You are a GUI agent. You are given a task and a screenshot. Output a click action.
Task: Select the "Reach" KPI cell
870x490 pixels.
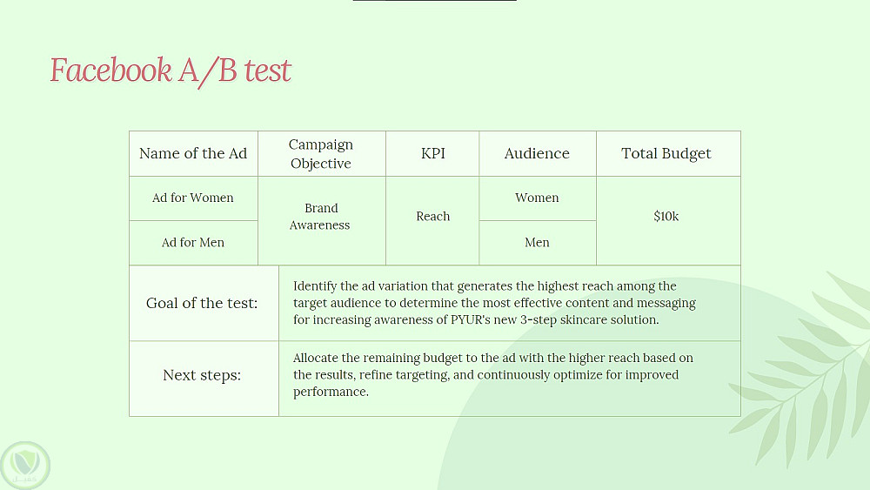(x=432, y=217)
